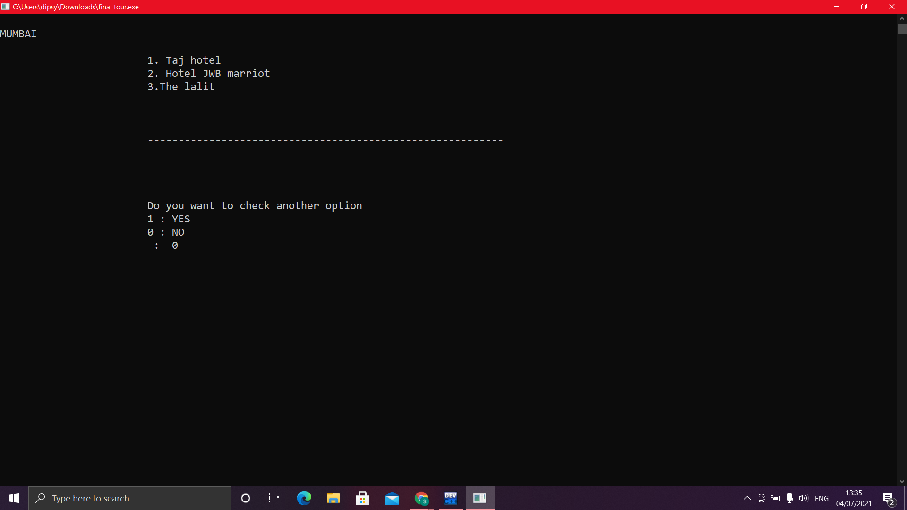The image size is (907, 510).
Task: Open Cortana circle icon
Action: tap(246, 498)
